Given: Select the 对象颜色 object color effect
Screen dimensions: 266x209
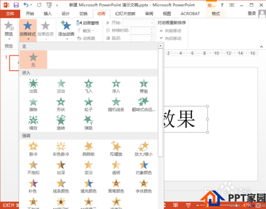Looking at the screenshot, I should [144, 167].
